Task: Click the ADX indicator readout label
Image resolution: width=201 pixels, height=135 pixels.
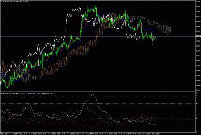Action: [x=27, y=93]
